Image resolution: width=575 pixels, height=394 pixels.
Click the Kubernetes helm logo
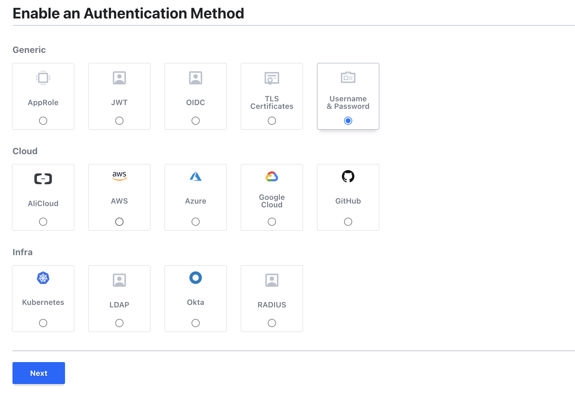(x=43, y=278)
